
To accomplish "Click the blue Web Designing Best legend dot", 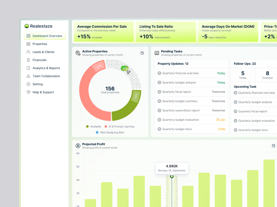I will click(97, 132).
